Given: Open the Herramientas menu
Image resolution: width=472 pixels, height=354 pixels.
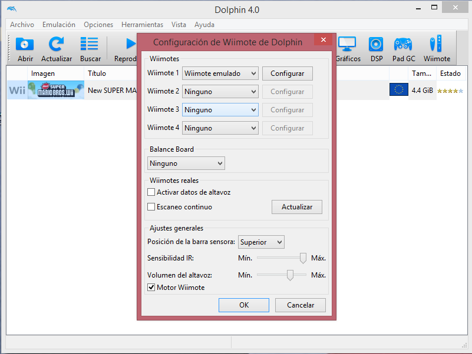Looking at the screenshot, I should pyautogui.click(x=142, y=25).
